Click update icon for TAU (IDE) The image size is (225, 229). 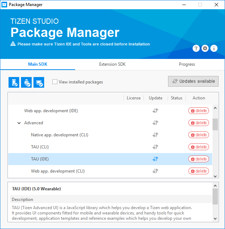(155, 159)
